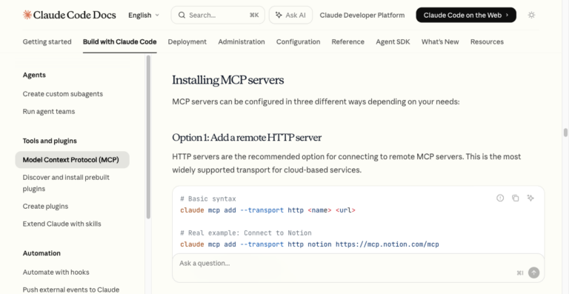This screenshot has height=294, width=569.
Task: Switch to Agent SDK tab
Action: pyautogui.click(x=393, y=41)
